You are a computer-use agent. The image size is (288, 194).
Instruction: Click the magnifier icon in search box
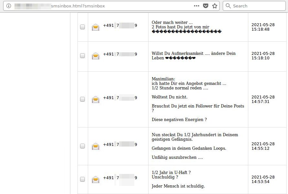(228, 6)
